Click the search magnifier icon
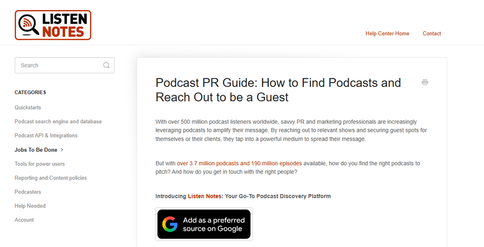This screenshot has height=247, width=484. click(x=106, y=65)
